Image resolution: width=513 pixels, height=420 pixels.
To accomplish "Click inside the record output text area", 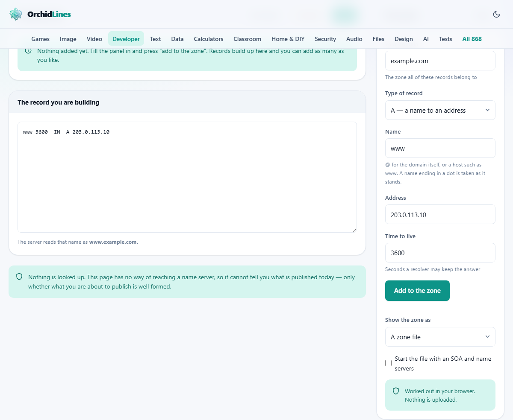I will pyautogui.click(x=187, y=177).
